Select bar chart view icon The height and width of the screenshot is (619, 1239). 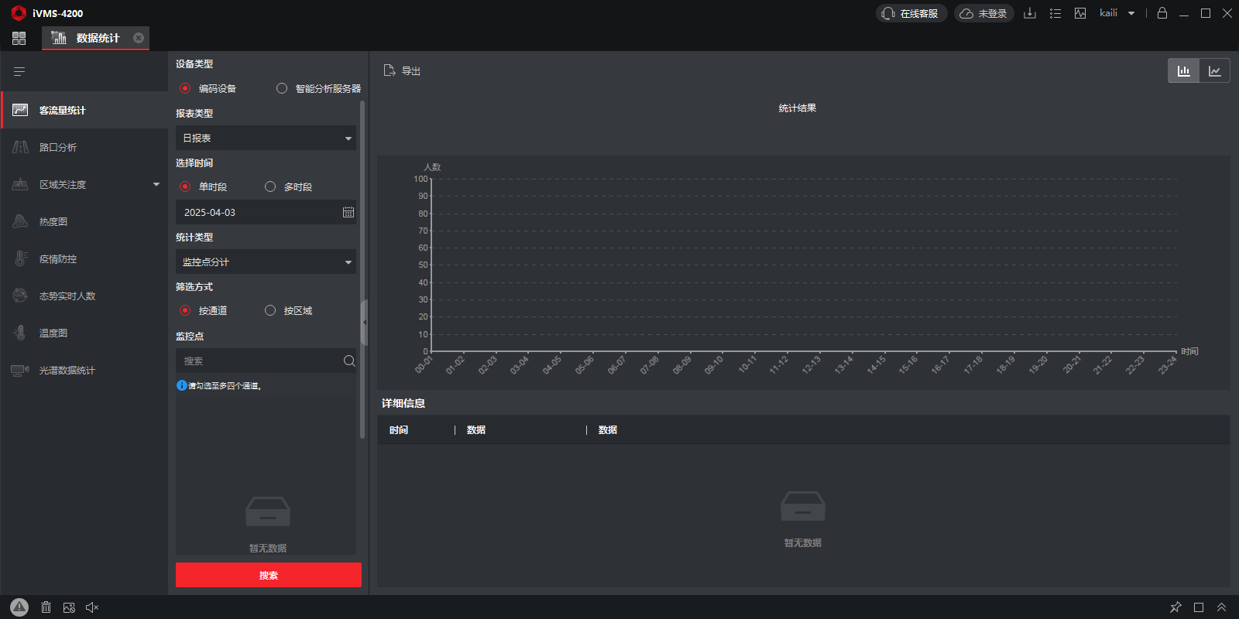pyautogui.click(x=1183, y=71)
